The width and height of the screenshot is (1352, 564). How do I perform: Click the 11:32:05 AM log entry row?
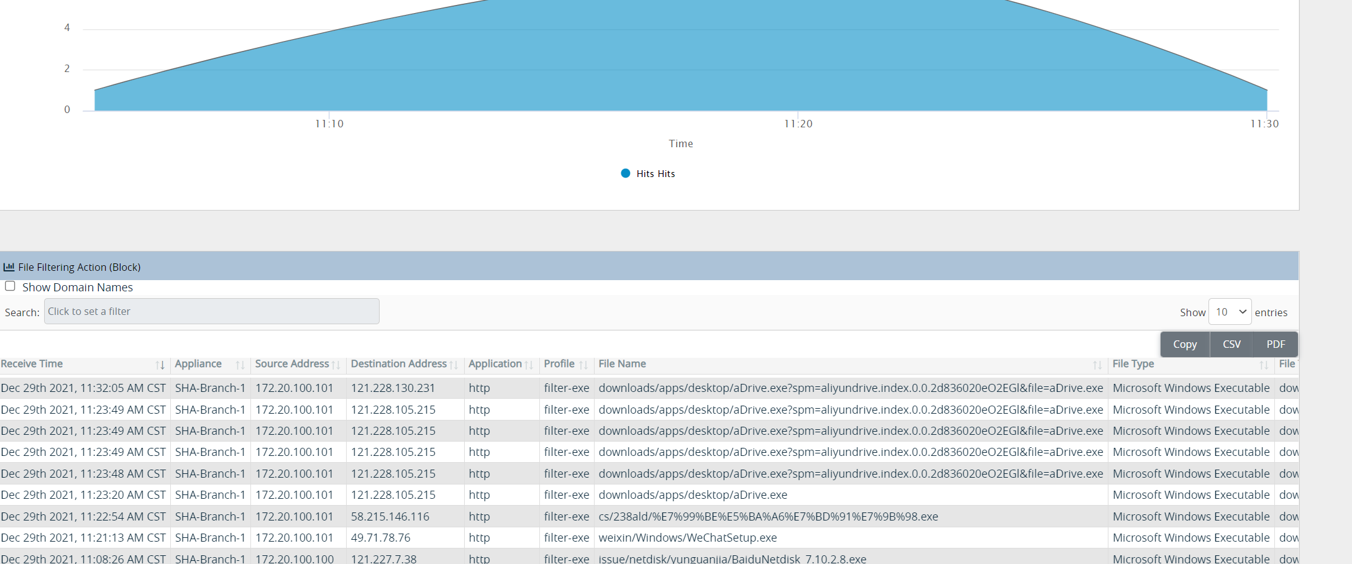tap(83, 388)
